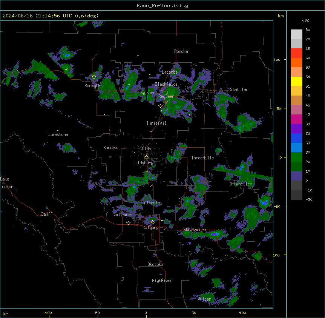Click the yellow diamond marker below RedDeer
This screenshot has height=318, width=325.
coord(161,106)
